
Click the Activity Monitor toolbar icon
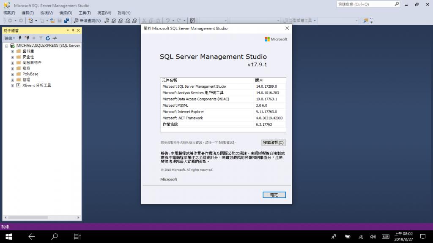click(192, 21)
